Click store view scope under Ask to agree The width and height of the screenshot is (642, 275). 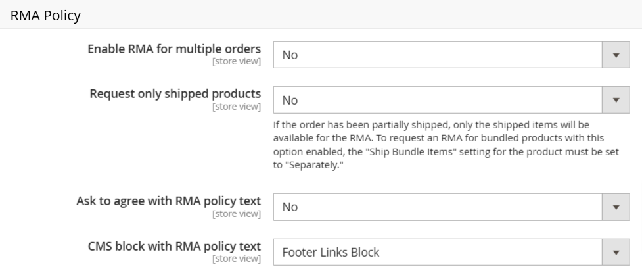237,214
